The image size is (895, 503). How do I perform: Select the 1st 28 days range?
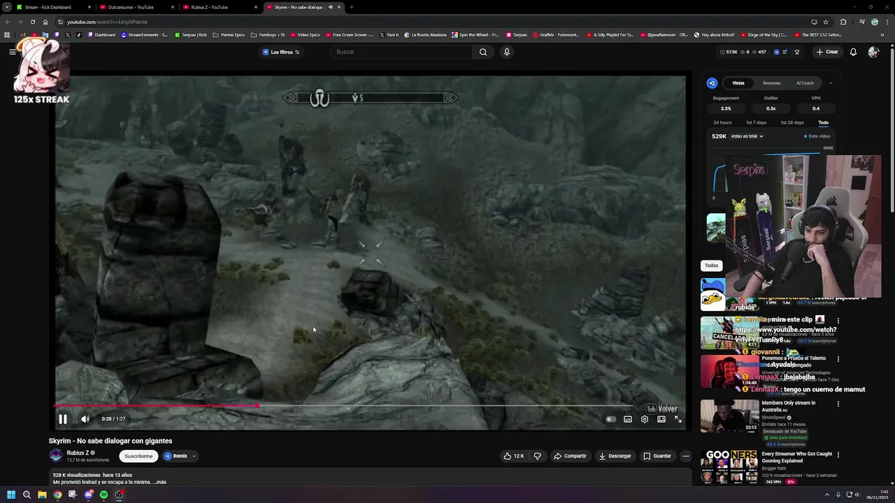click(x=792, y=122)
